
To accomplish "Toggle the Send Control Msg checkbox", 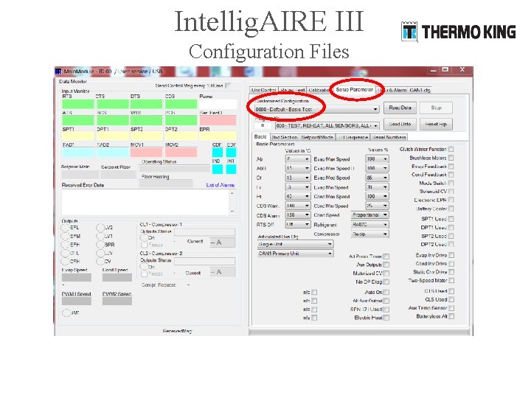I will pos(228,85).
